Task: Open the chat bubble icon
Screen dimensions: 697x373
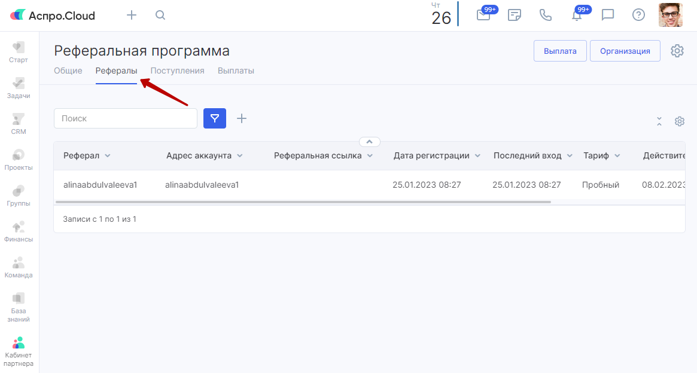Action: (608, 15)
